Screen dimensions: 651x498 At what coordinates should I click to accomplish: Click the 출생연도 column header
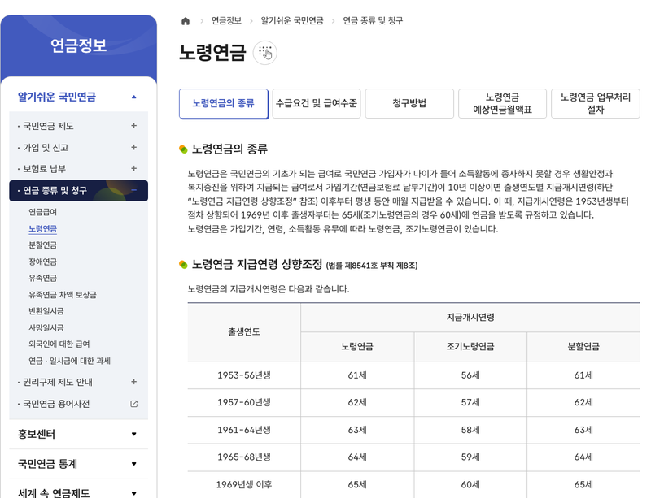pyautogui.click(x=244, y=332)
